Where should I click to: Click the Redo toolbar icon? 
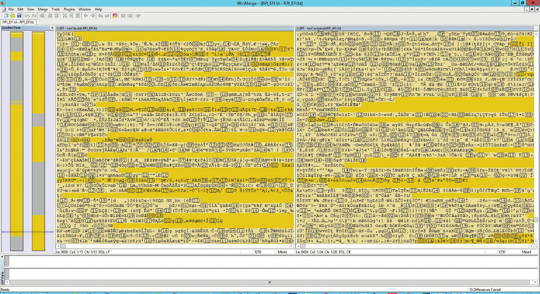point(34,16)
